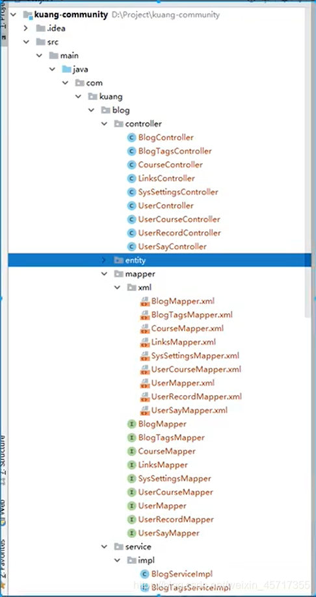Click the BlogTagsMapper interface icon
The image size is (316, 597).
pos(131,437)
